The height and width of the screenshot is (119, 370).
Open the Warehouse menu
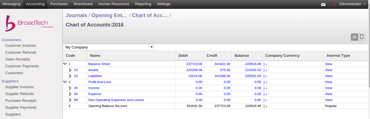pos(83,4)
